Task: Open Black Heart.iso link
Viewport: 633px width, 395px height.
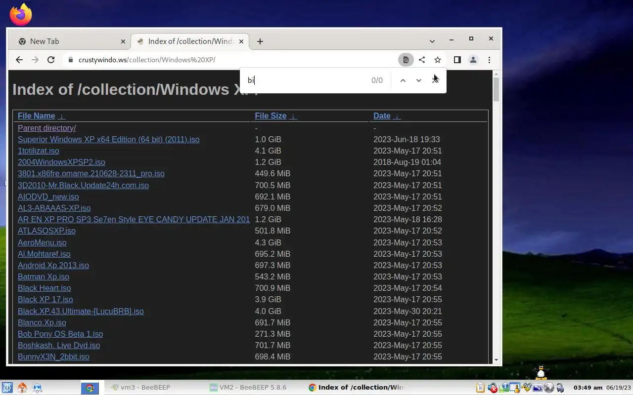Action: pyautogui.click(x=44, y=288)
